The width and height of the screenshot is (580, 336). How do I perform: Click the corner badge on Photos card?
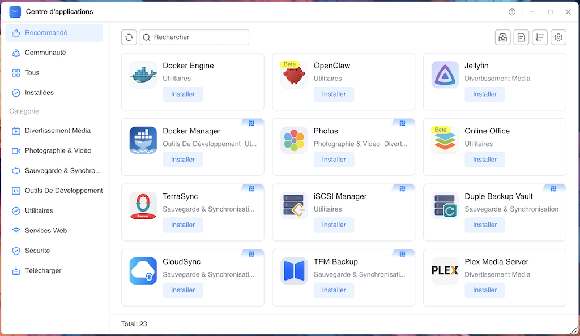click(403, 123)
